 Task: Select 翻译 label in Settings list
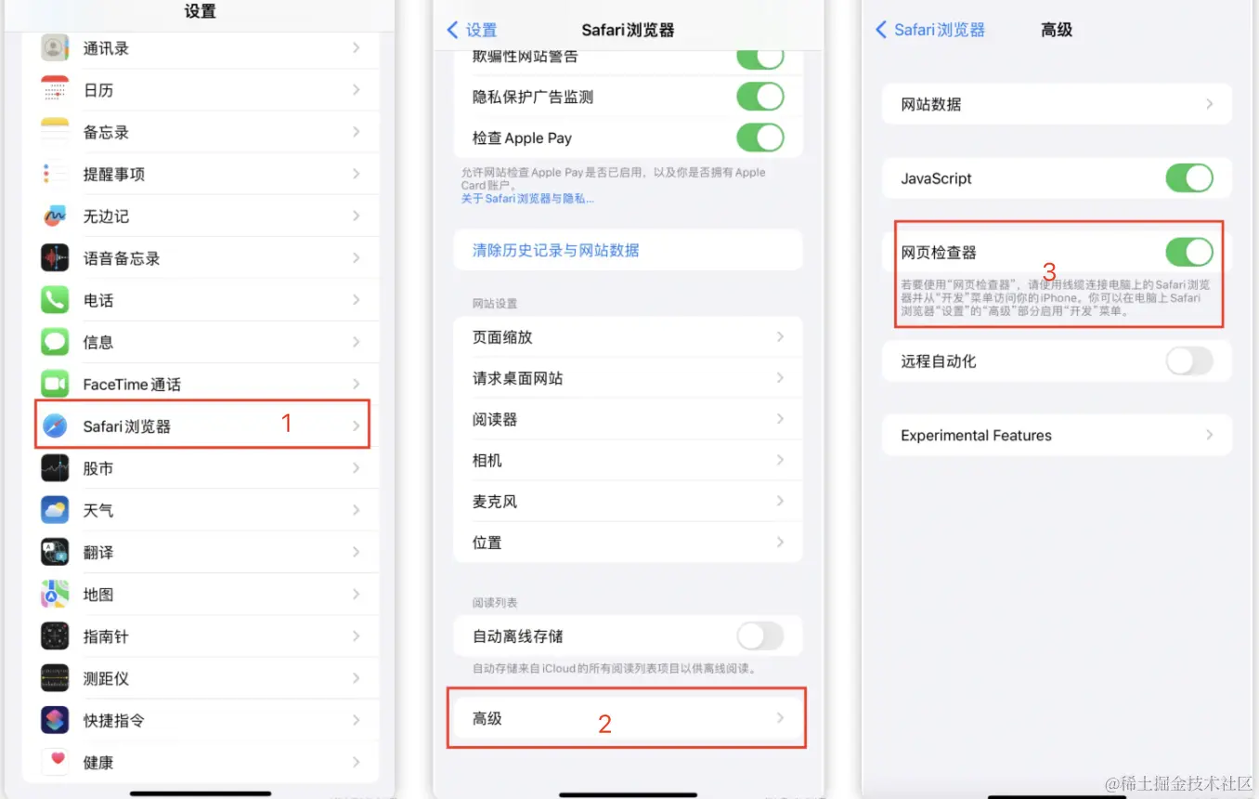[x=98, y=552]
